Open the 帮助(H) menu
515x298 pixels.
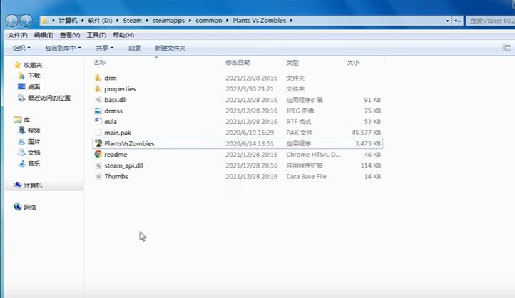pyautogui.click(x=123, y=35)
